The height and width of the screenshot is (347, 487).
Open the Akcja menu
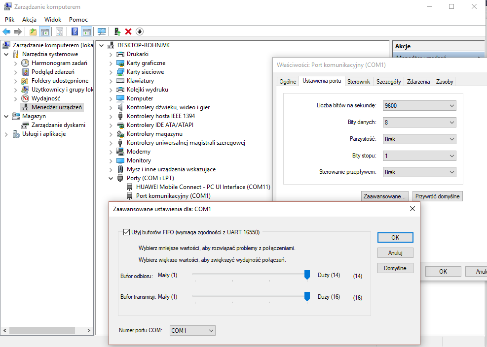29,20
